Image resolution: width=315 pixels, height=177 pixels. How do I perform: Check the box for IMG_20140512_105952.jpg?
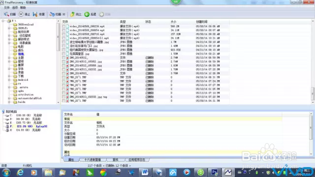[x=63, y=61]
